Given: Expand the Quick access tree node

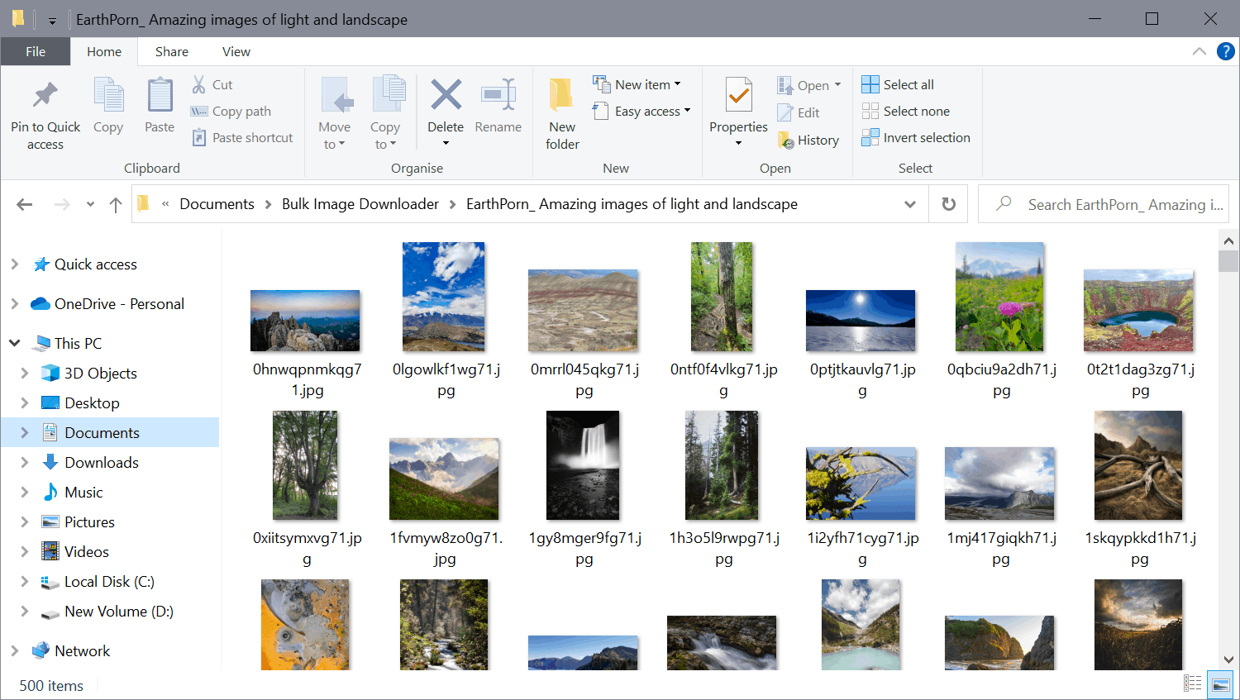Looking at the screenshot, I should [14, 264].
